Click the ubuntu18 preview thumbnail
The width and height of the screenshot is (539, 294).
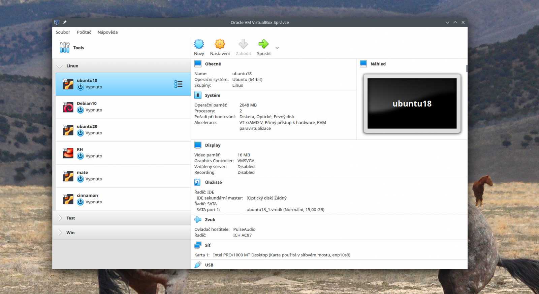[412, 103]
